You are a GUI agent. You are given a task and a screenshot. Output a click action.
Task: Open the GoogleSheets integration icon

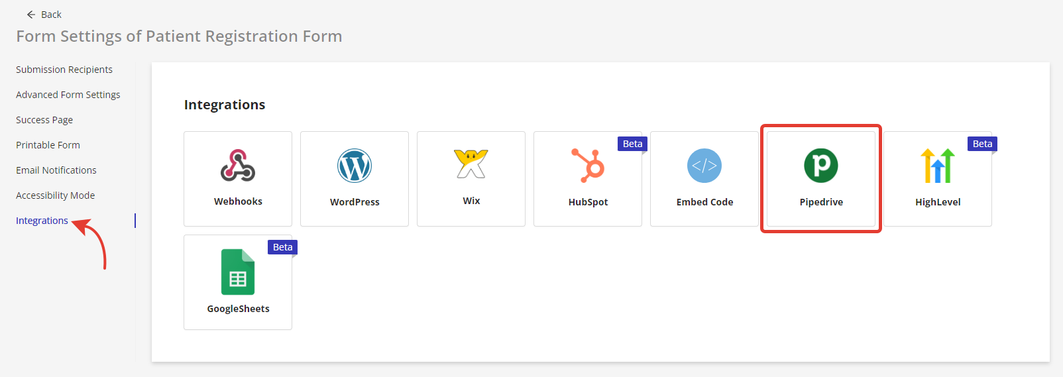[x=238, y=272]
